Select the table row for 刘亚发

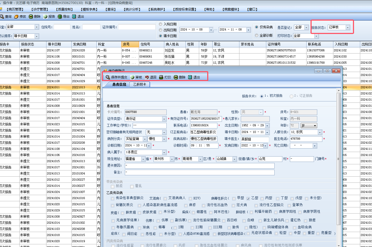(x=186, y=50)
